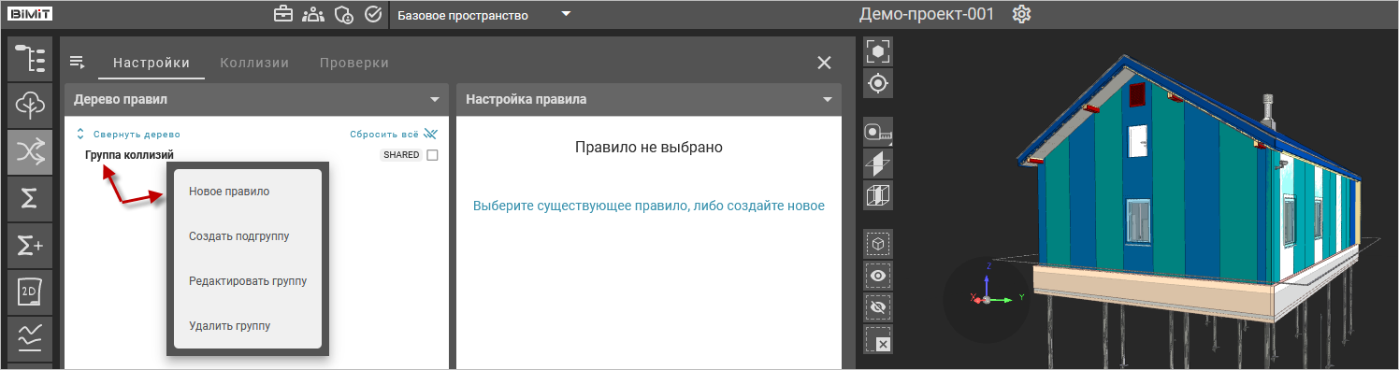Select the section box tool

(879, 195)
